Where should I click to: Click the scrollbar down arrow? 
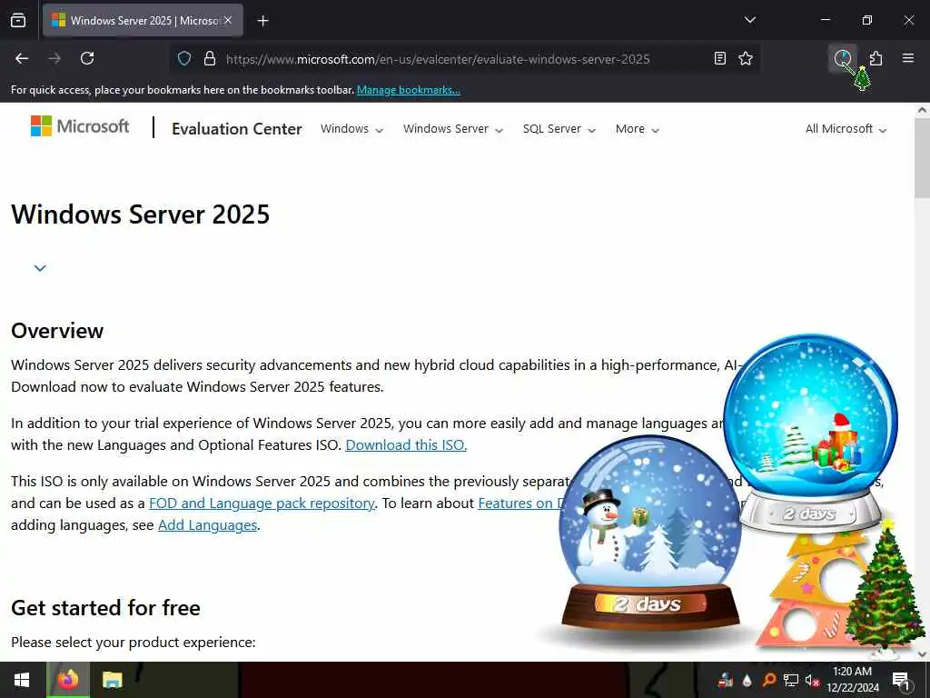(922, 654)
